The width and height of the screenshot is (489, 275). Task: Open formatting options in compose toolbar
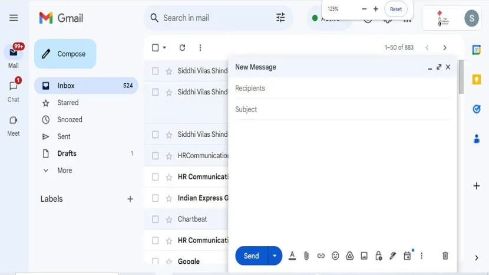[x=292, y=256]
